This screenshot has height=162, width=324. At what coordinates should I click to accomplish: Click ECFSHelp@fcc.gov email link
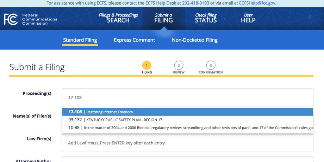point(257,3)
